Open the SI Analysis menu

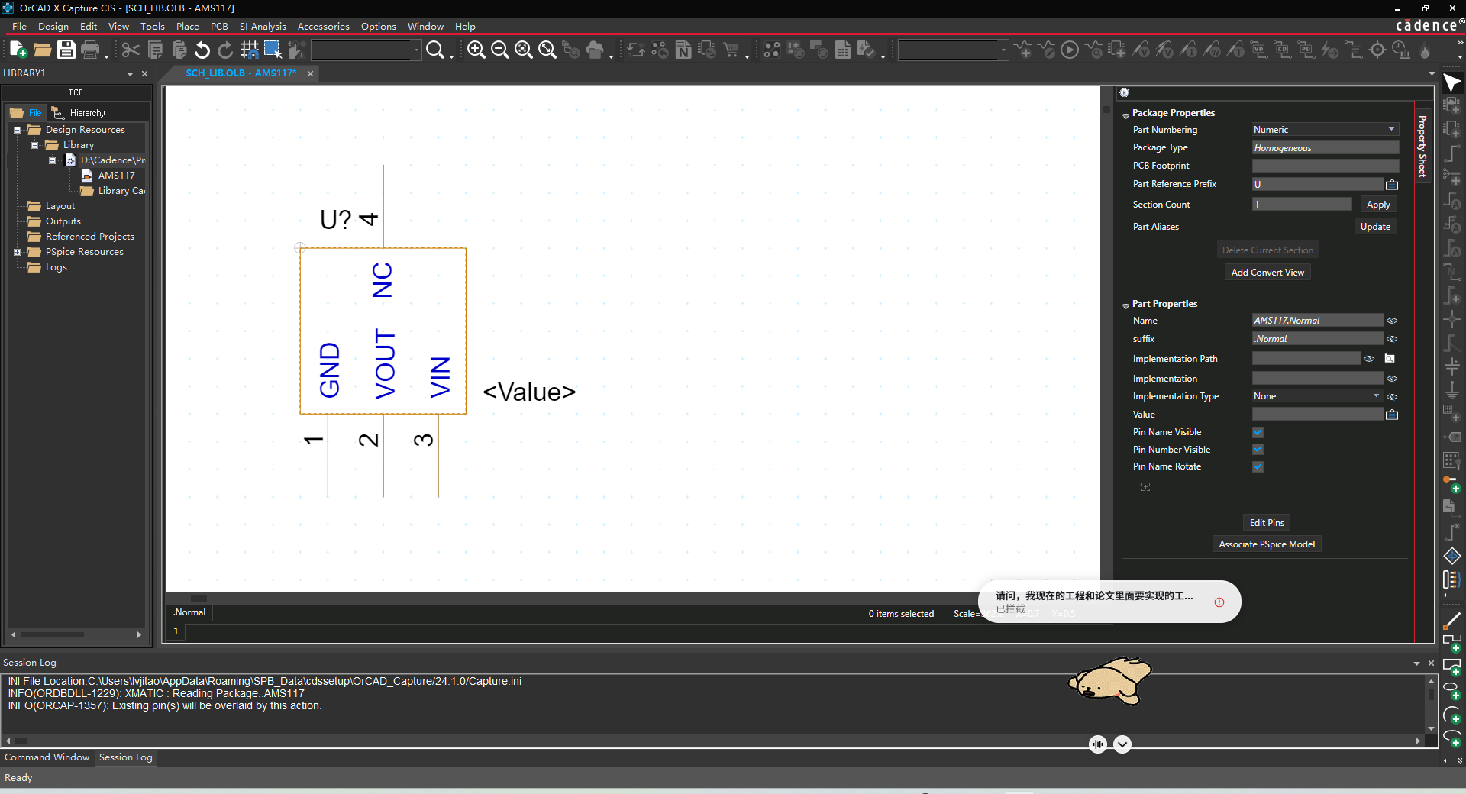coord(263,26)
